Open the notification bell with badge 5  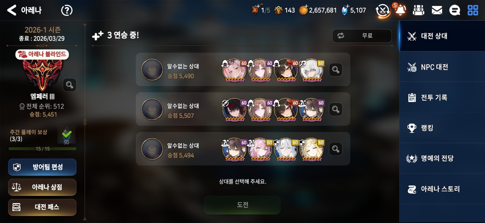point(400,10)
